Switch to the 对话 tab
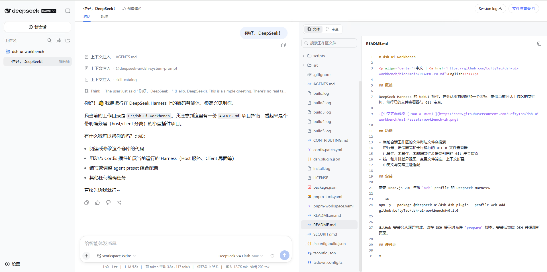The height and width of the screenshot is (272, 547). [87, 17]
